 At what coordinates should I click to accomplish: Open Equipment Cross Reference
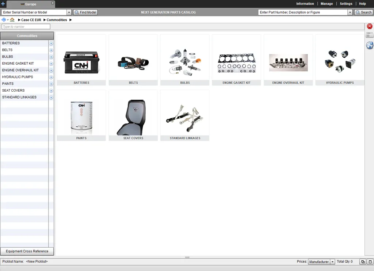coord(27,251)
